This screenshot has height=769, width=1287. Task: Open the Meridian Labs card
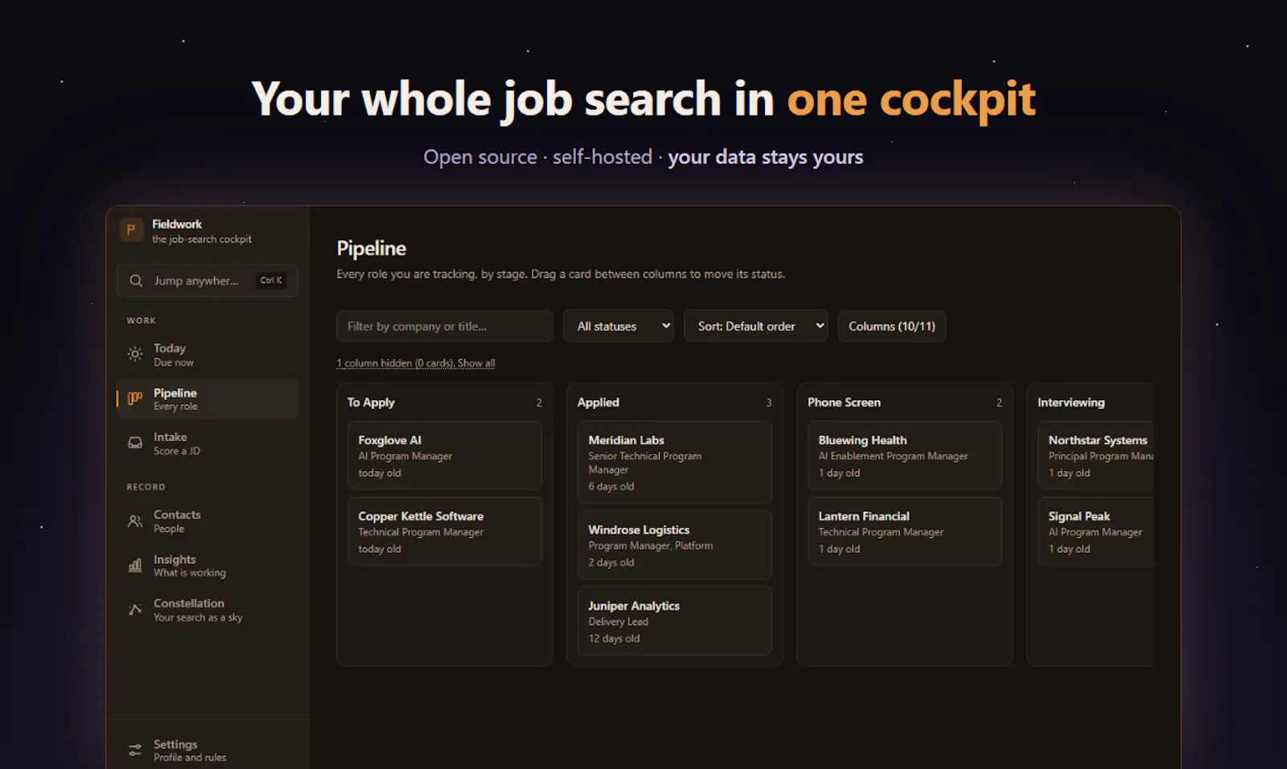pyautogui.click(x=675, y=462)
